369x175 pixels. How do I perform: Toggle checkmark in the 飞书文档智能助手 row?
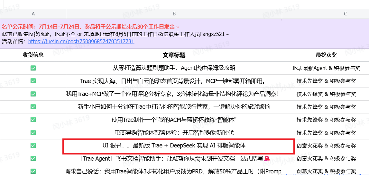coord(33,159)
